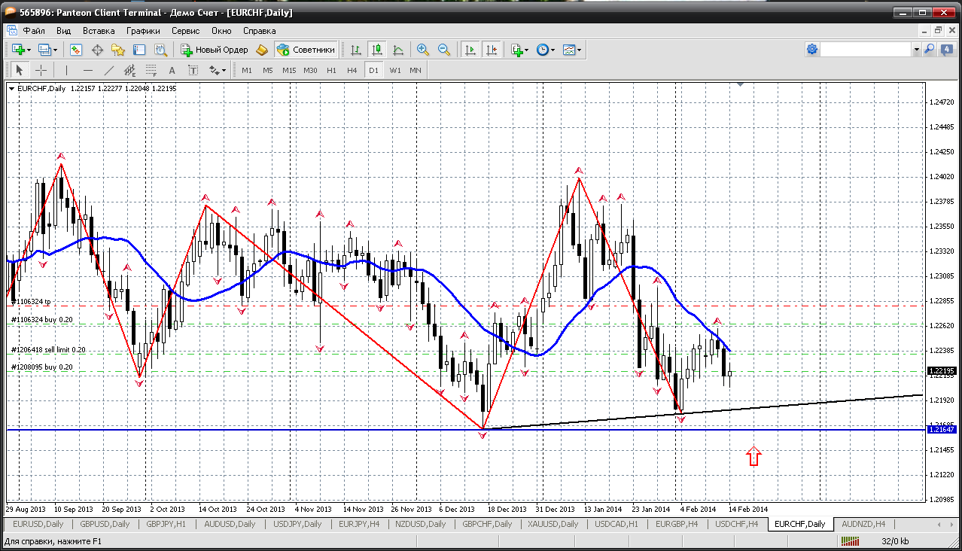Select the Crosshair tool
The height and width of the screenshot is (551, 962).
tap(41, 70)
